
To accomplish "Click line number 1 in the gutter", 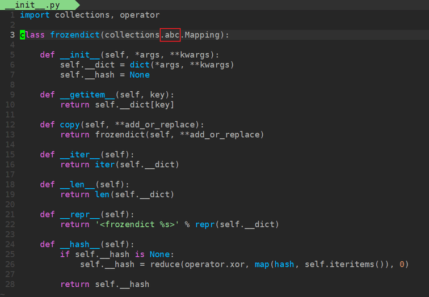I will tap(12, 15).
